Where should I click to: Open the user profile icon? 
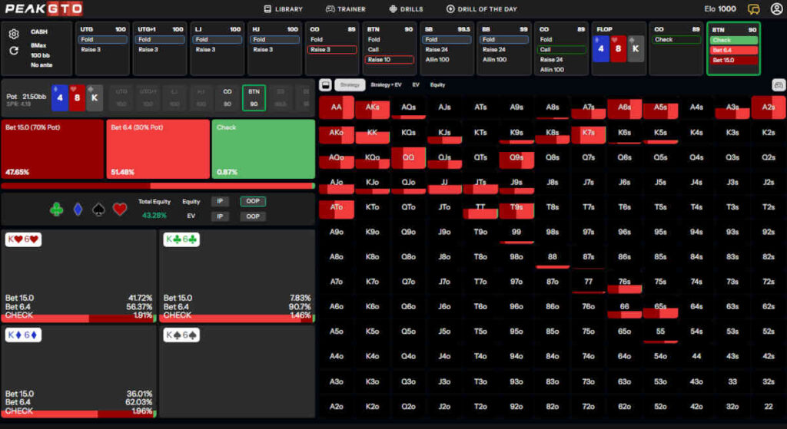[x=776, y=9]
